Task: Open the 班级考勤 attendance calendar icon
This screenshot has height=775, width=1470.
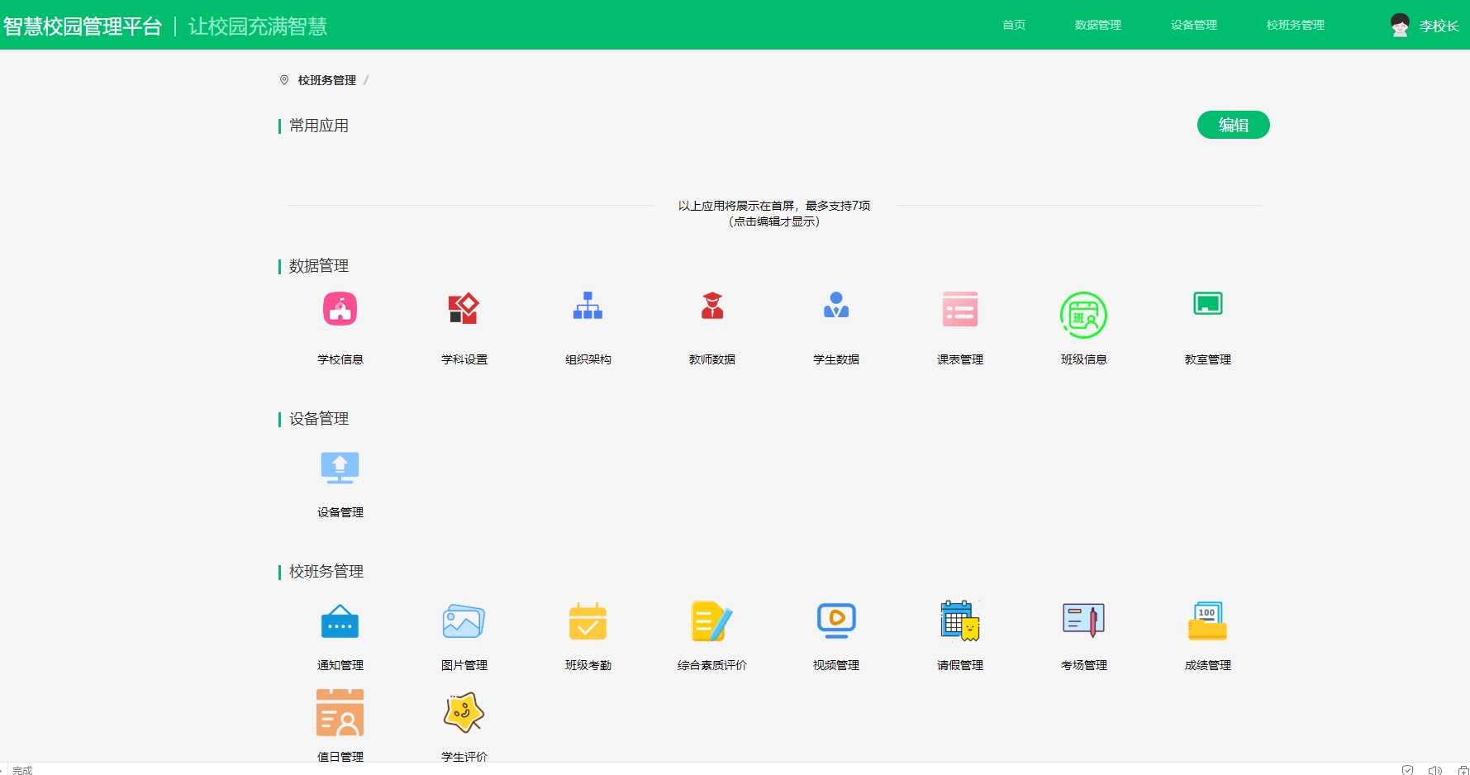Action: point(588,621)
